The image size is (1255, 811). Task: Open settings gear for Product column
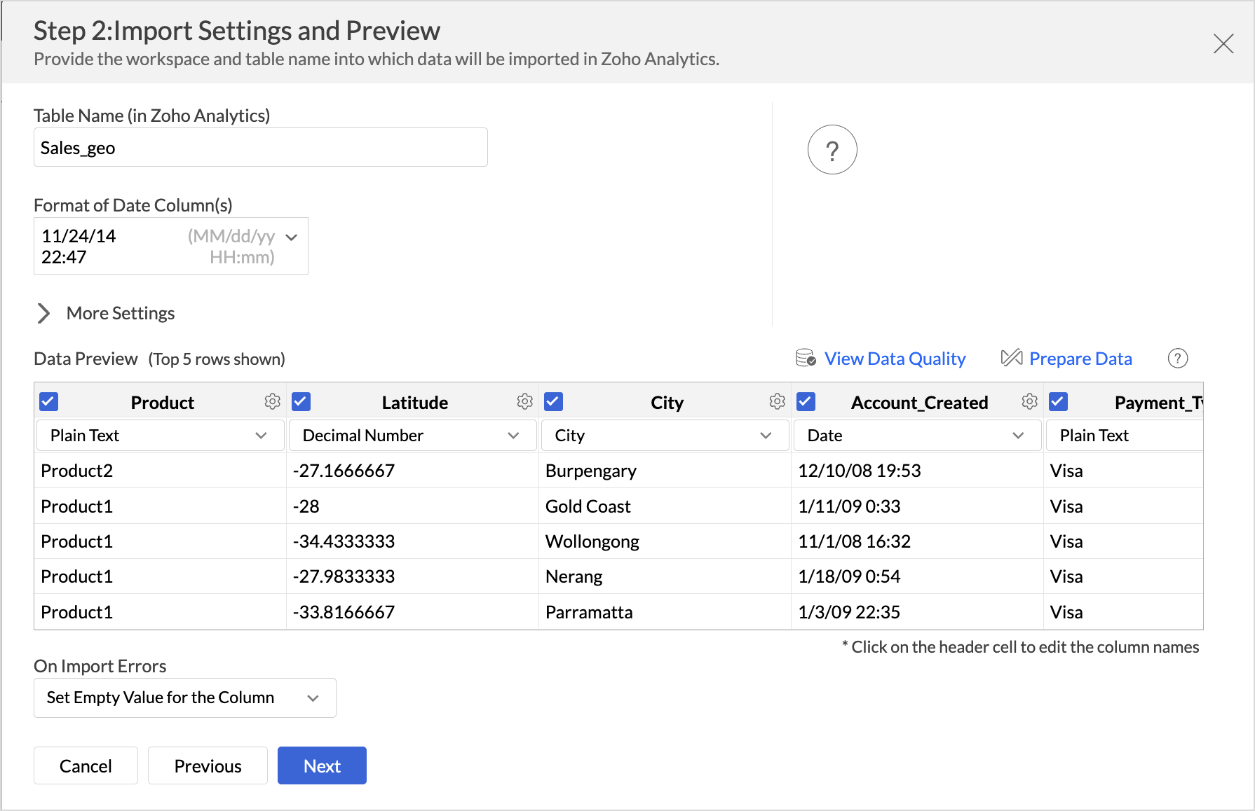[272, 401]
